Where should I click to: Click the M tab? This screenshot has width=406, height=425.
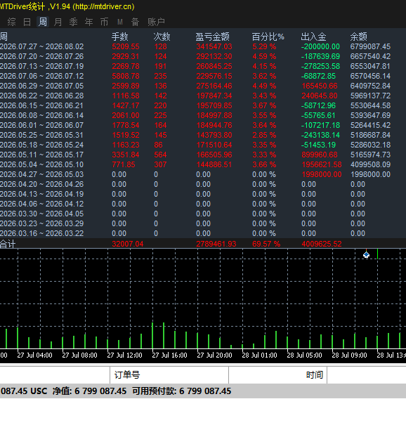[120, 22]
